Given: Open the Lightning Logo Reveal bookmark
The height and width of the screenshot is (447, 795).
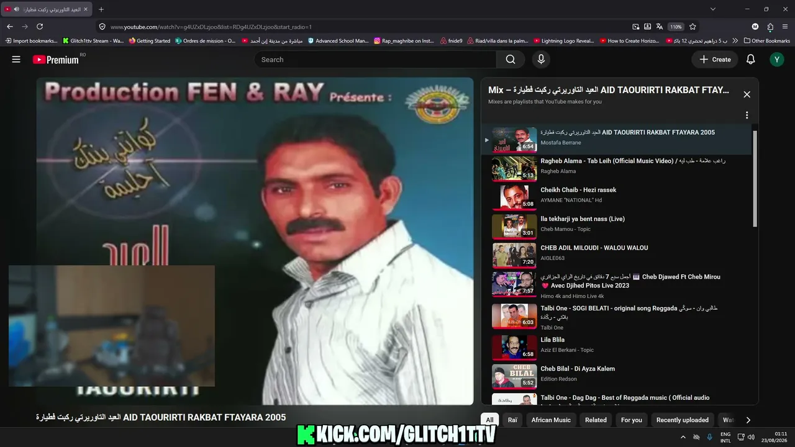Looking at the screenshot, I should (x=564, y=41).
